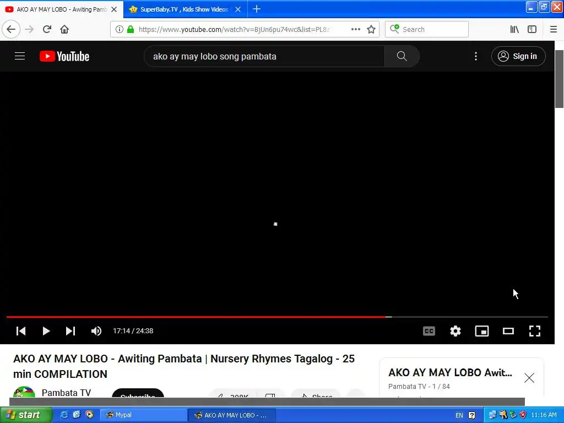Open the playlist title AKO AY MAY LOBO Awit...

[450, 373]
